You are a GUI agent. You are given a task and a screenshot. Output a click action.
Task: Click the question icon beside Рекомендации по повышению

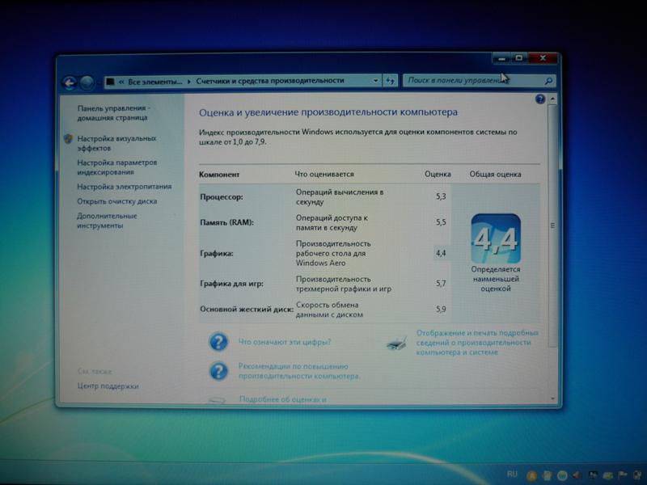coord(218,371)
